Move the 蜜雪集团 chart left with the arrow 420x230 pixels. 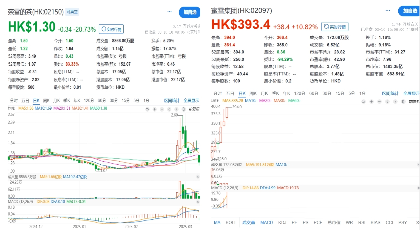coord(387,101)
